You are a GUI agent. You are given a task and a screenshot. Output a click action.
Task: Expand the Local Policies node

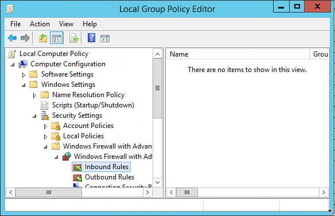[x=45, y=137]
